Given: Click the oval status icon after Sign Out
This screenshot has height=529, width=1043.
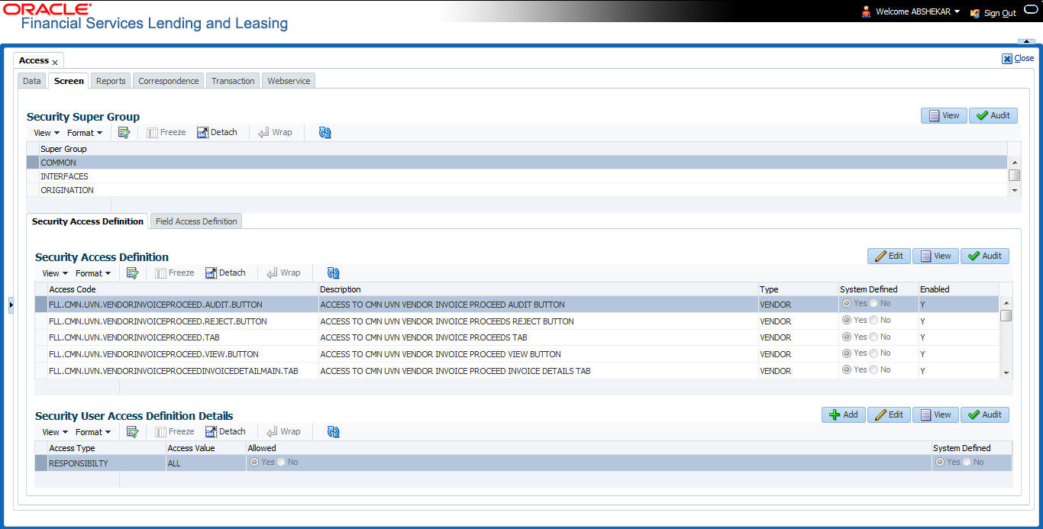Looking at the screenshot, I should [x=1030, y=10].
